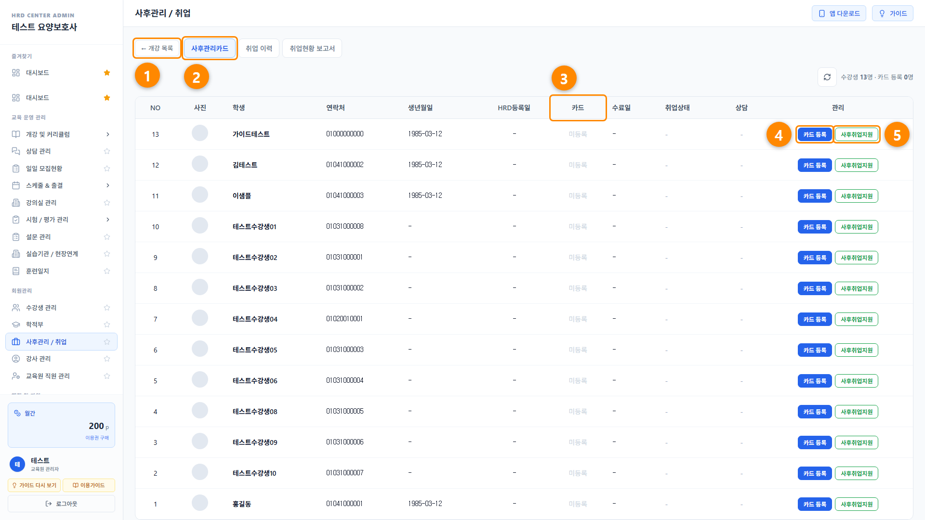Screen dimensions: 925x520
Task: Click 카드 등록 for 김테스트
Action: point(815,165)
